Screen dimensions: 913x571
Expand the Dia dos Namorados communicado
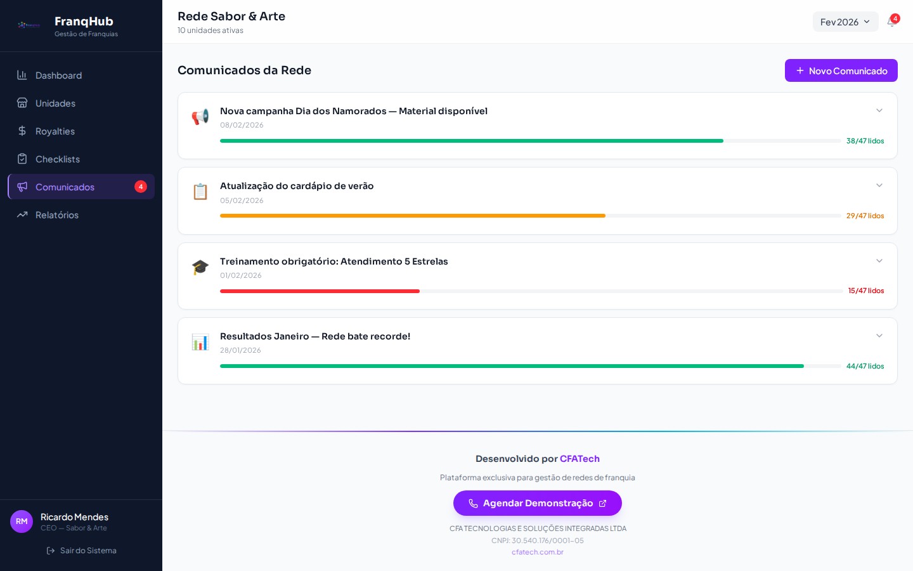pyautogui.click(x=879, y=110)
